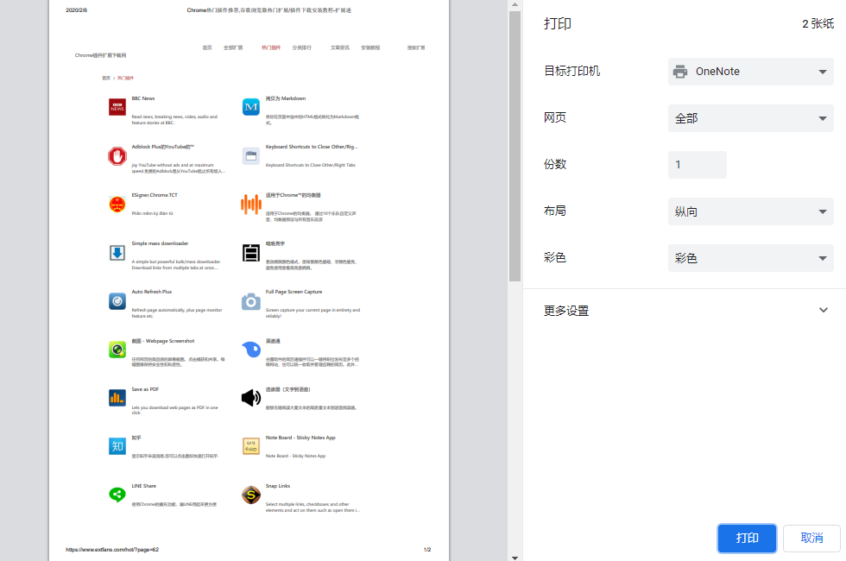
Task: Click the Snap Links S icon
Action: pyautogui.click(x=251, y=494)
